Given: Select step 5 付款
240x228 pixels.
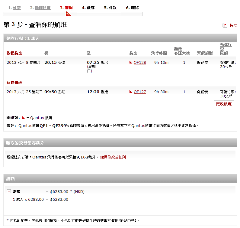Looking at the screenshot, I should [x=110, y=8].
